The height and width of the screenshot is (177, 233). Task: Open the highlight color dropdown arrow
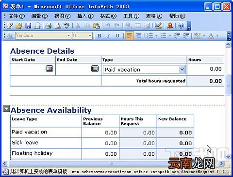point(204,36)
